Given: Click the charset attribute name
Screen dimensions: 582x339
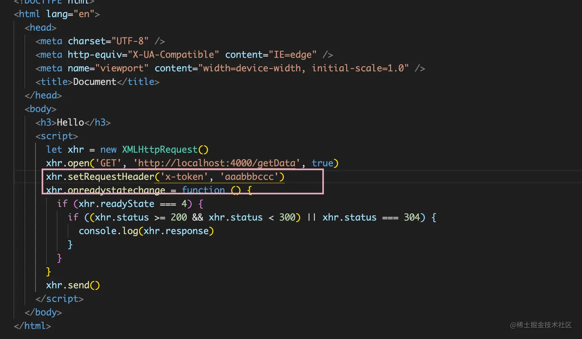Looking at the screenshot, I should 87,41.
